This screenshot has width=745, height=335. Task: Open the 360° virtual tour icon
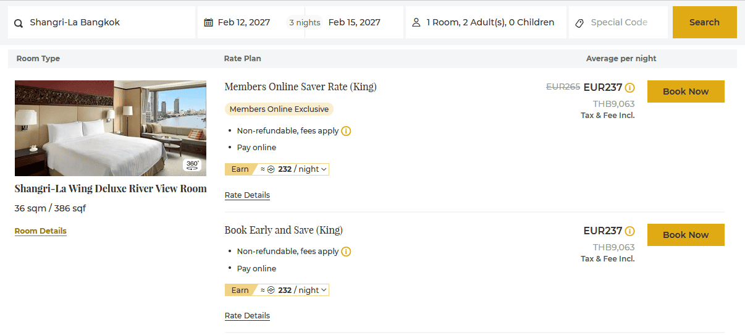pyautogui.click(x=192, y=165)
